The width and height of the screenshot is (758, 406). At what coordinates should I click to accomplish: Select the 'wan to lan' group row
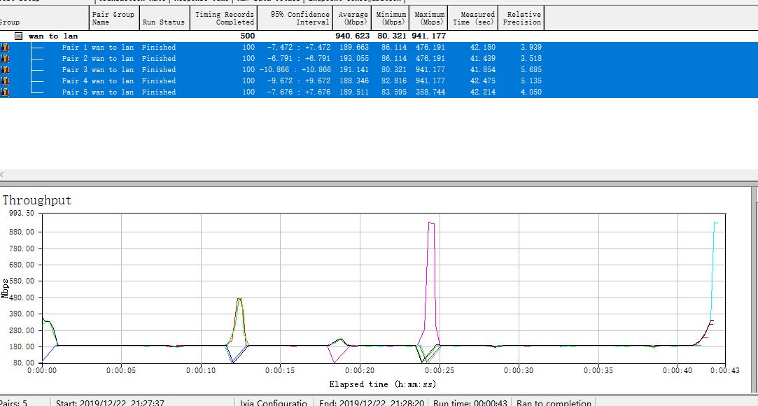point(53,36)
